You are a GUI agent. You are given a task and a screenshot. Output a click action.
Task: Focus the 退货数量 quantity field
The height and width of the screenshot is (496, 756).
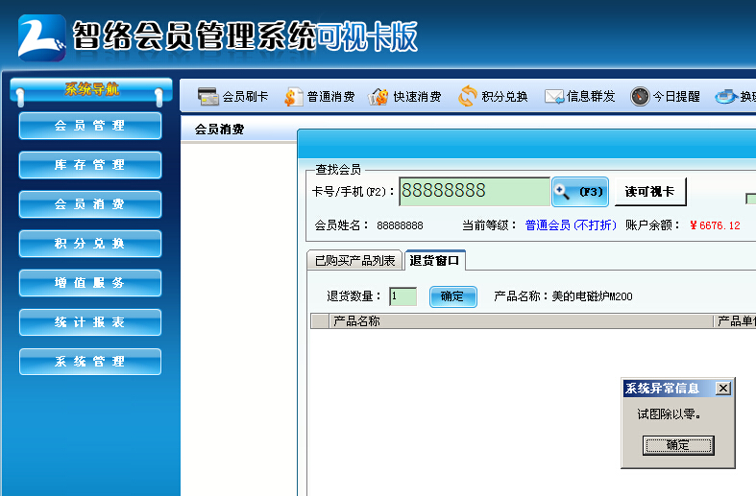tap(402, 296)
